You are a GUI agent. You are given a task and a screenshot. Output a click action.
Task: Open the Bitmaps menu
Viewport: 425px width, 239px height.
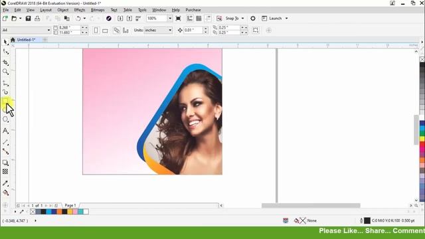click(98, 10)
